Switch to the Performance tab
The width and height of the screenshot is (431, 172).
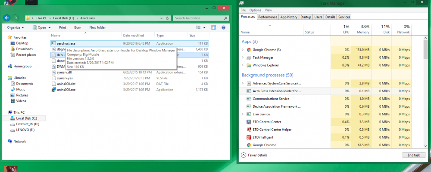[x=267, y=17]
